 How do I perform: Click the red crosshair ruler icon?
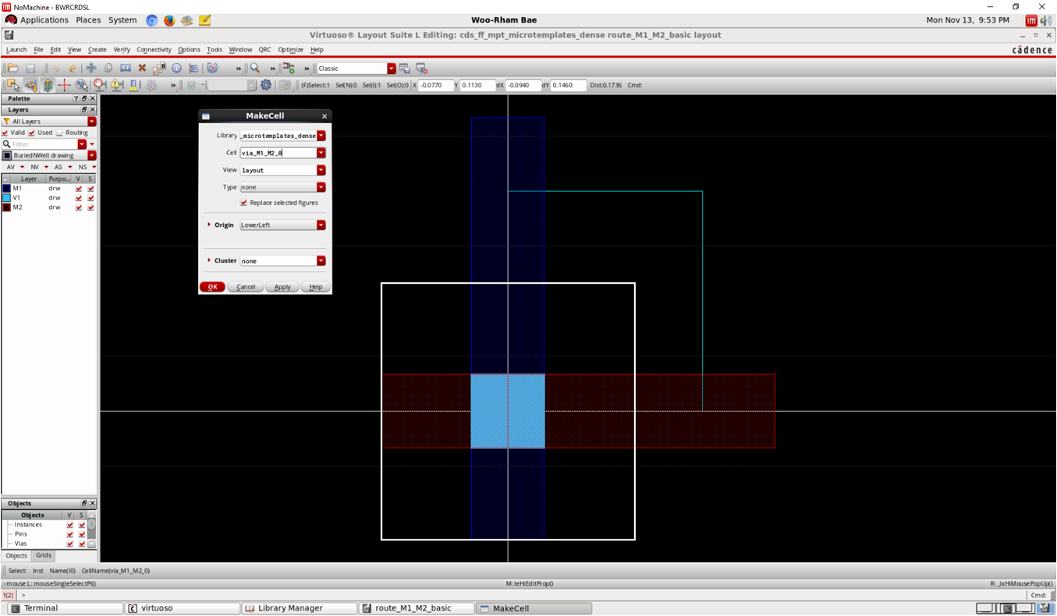click(x=65, y=85)
